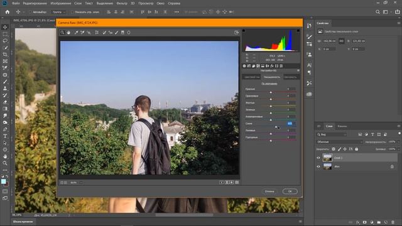Open the Effects fx panel icon in Camera Raw
Screen dimensions: 402x226
272,66
